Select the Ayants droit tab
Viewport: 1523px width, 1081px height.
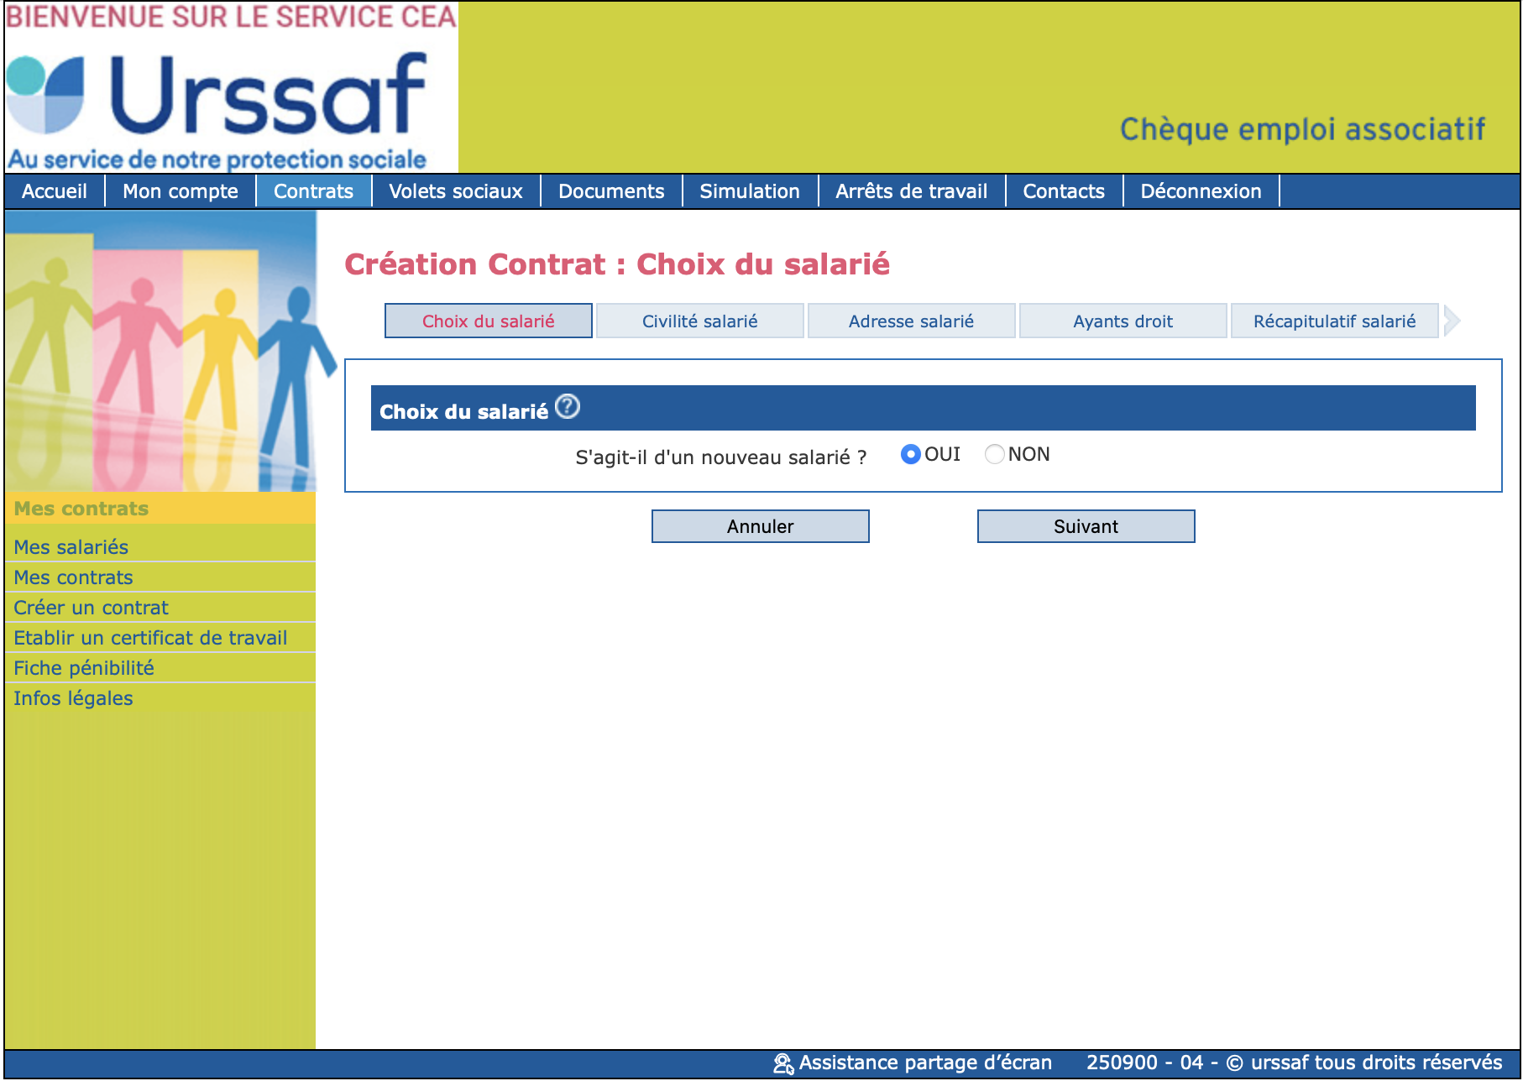point(1123,321)
